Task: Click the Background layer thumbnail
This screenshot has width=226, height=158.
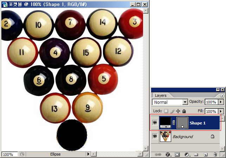Action: click(166, 136)
